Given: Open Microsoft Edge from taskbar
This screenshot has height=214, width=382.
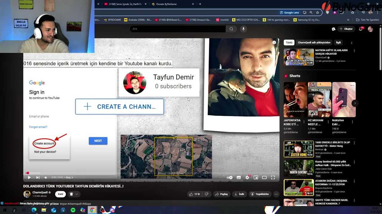Looking at the screenshot, I should pos(34,210).
